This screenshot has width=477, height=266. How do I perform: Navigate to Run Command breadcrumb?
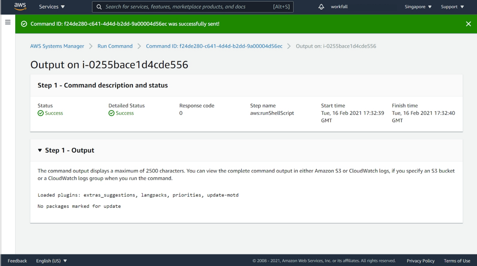click(115, 46)
